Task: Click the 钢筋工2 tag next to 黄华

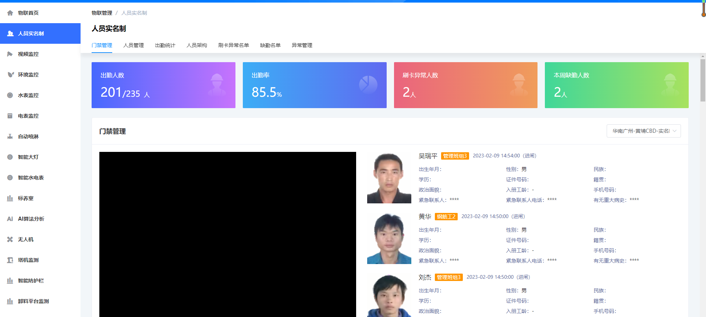Action: click(x=446, y=217)
